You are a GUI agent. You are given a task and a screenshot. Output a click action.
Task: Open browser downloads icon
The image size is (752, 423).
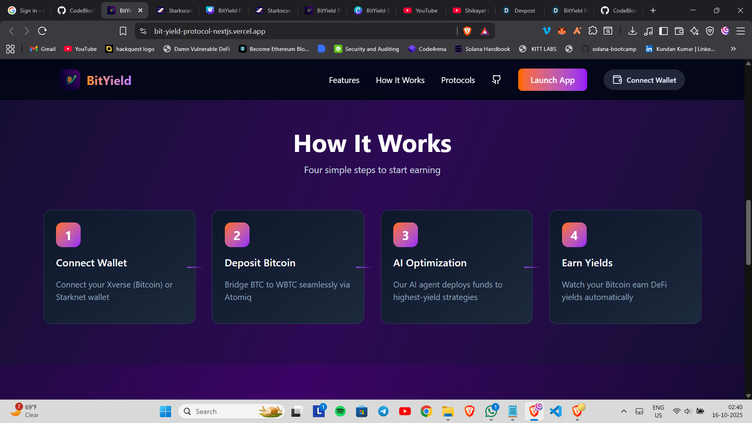click(632, 31)
